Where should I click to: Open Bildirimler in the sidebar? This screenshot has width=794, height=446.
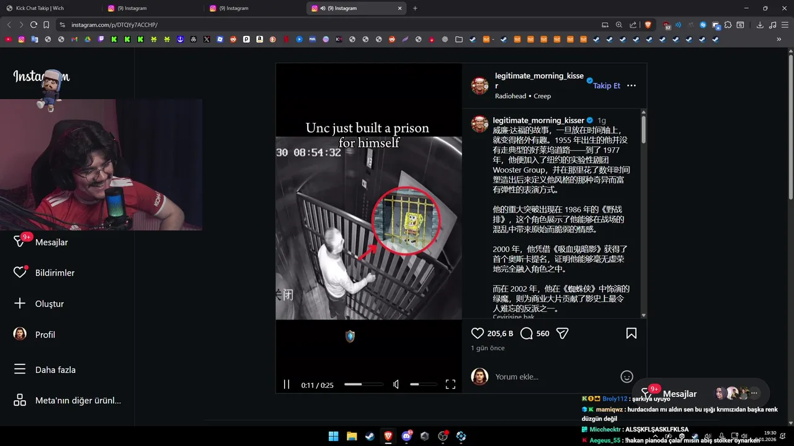point(44,273)
